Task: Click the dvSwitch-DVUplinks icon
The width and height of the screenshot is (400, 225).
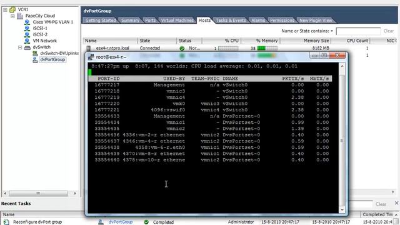Action: (x=35, y=53)
